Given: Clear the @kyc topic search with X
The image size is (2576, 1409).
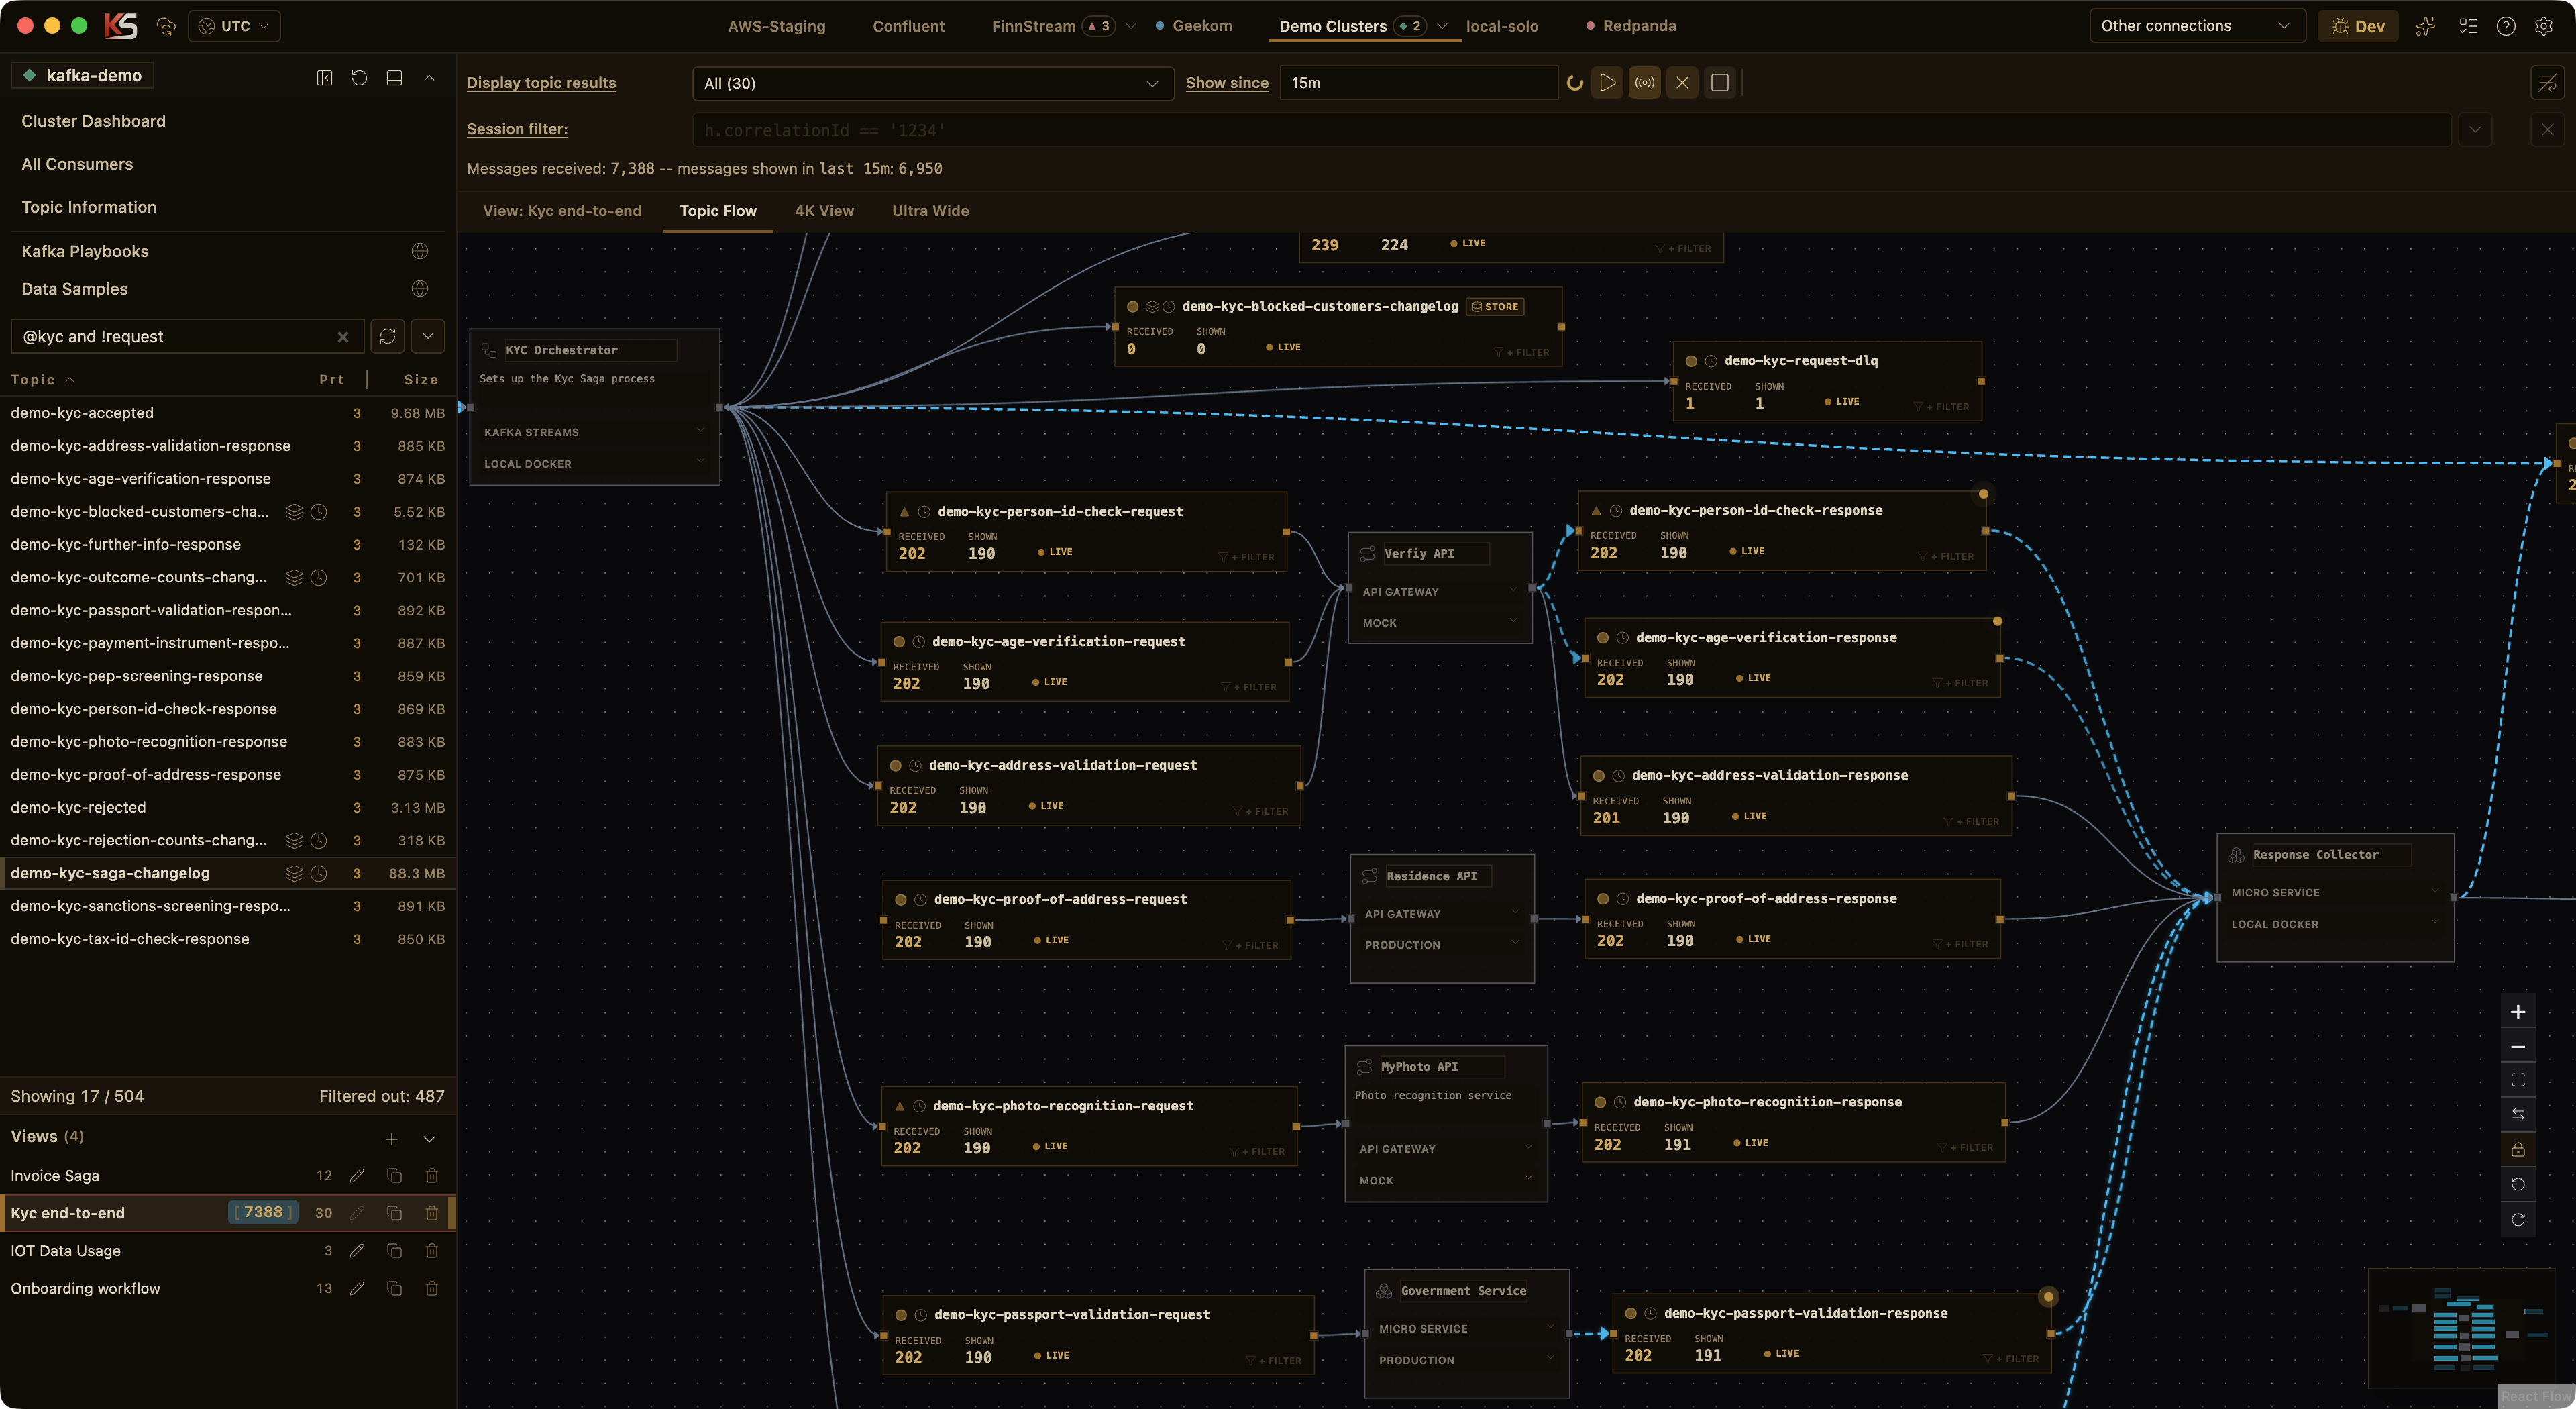Looking at the screenshot, I should click(x=343, y=337).
